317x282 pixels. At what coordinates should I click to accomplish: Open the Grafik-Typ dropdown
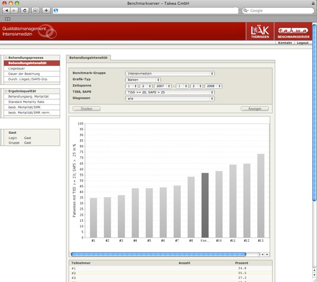pyautogui.click(x=143, y=80)
